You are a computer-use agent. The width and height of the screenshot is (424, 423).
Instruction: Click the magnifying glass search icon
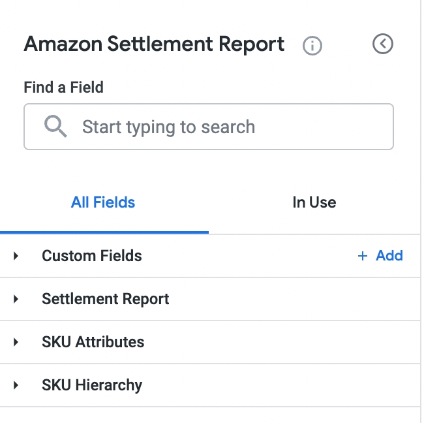pos(55,126)
